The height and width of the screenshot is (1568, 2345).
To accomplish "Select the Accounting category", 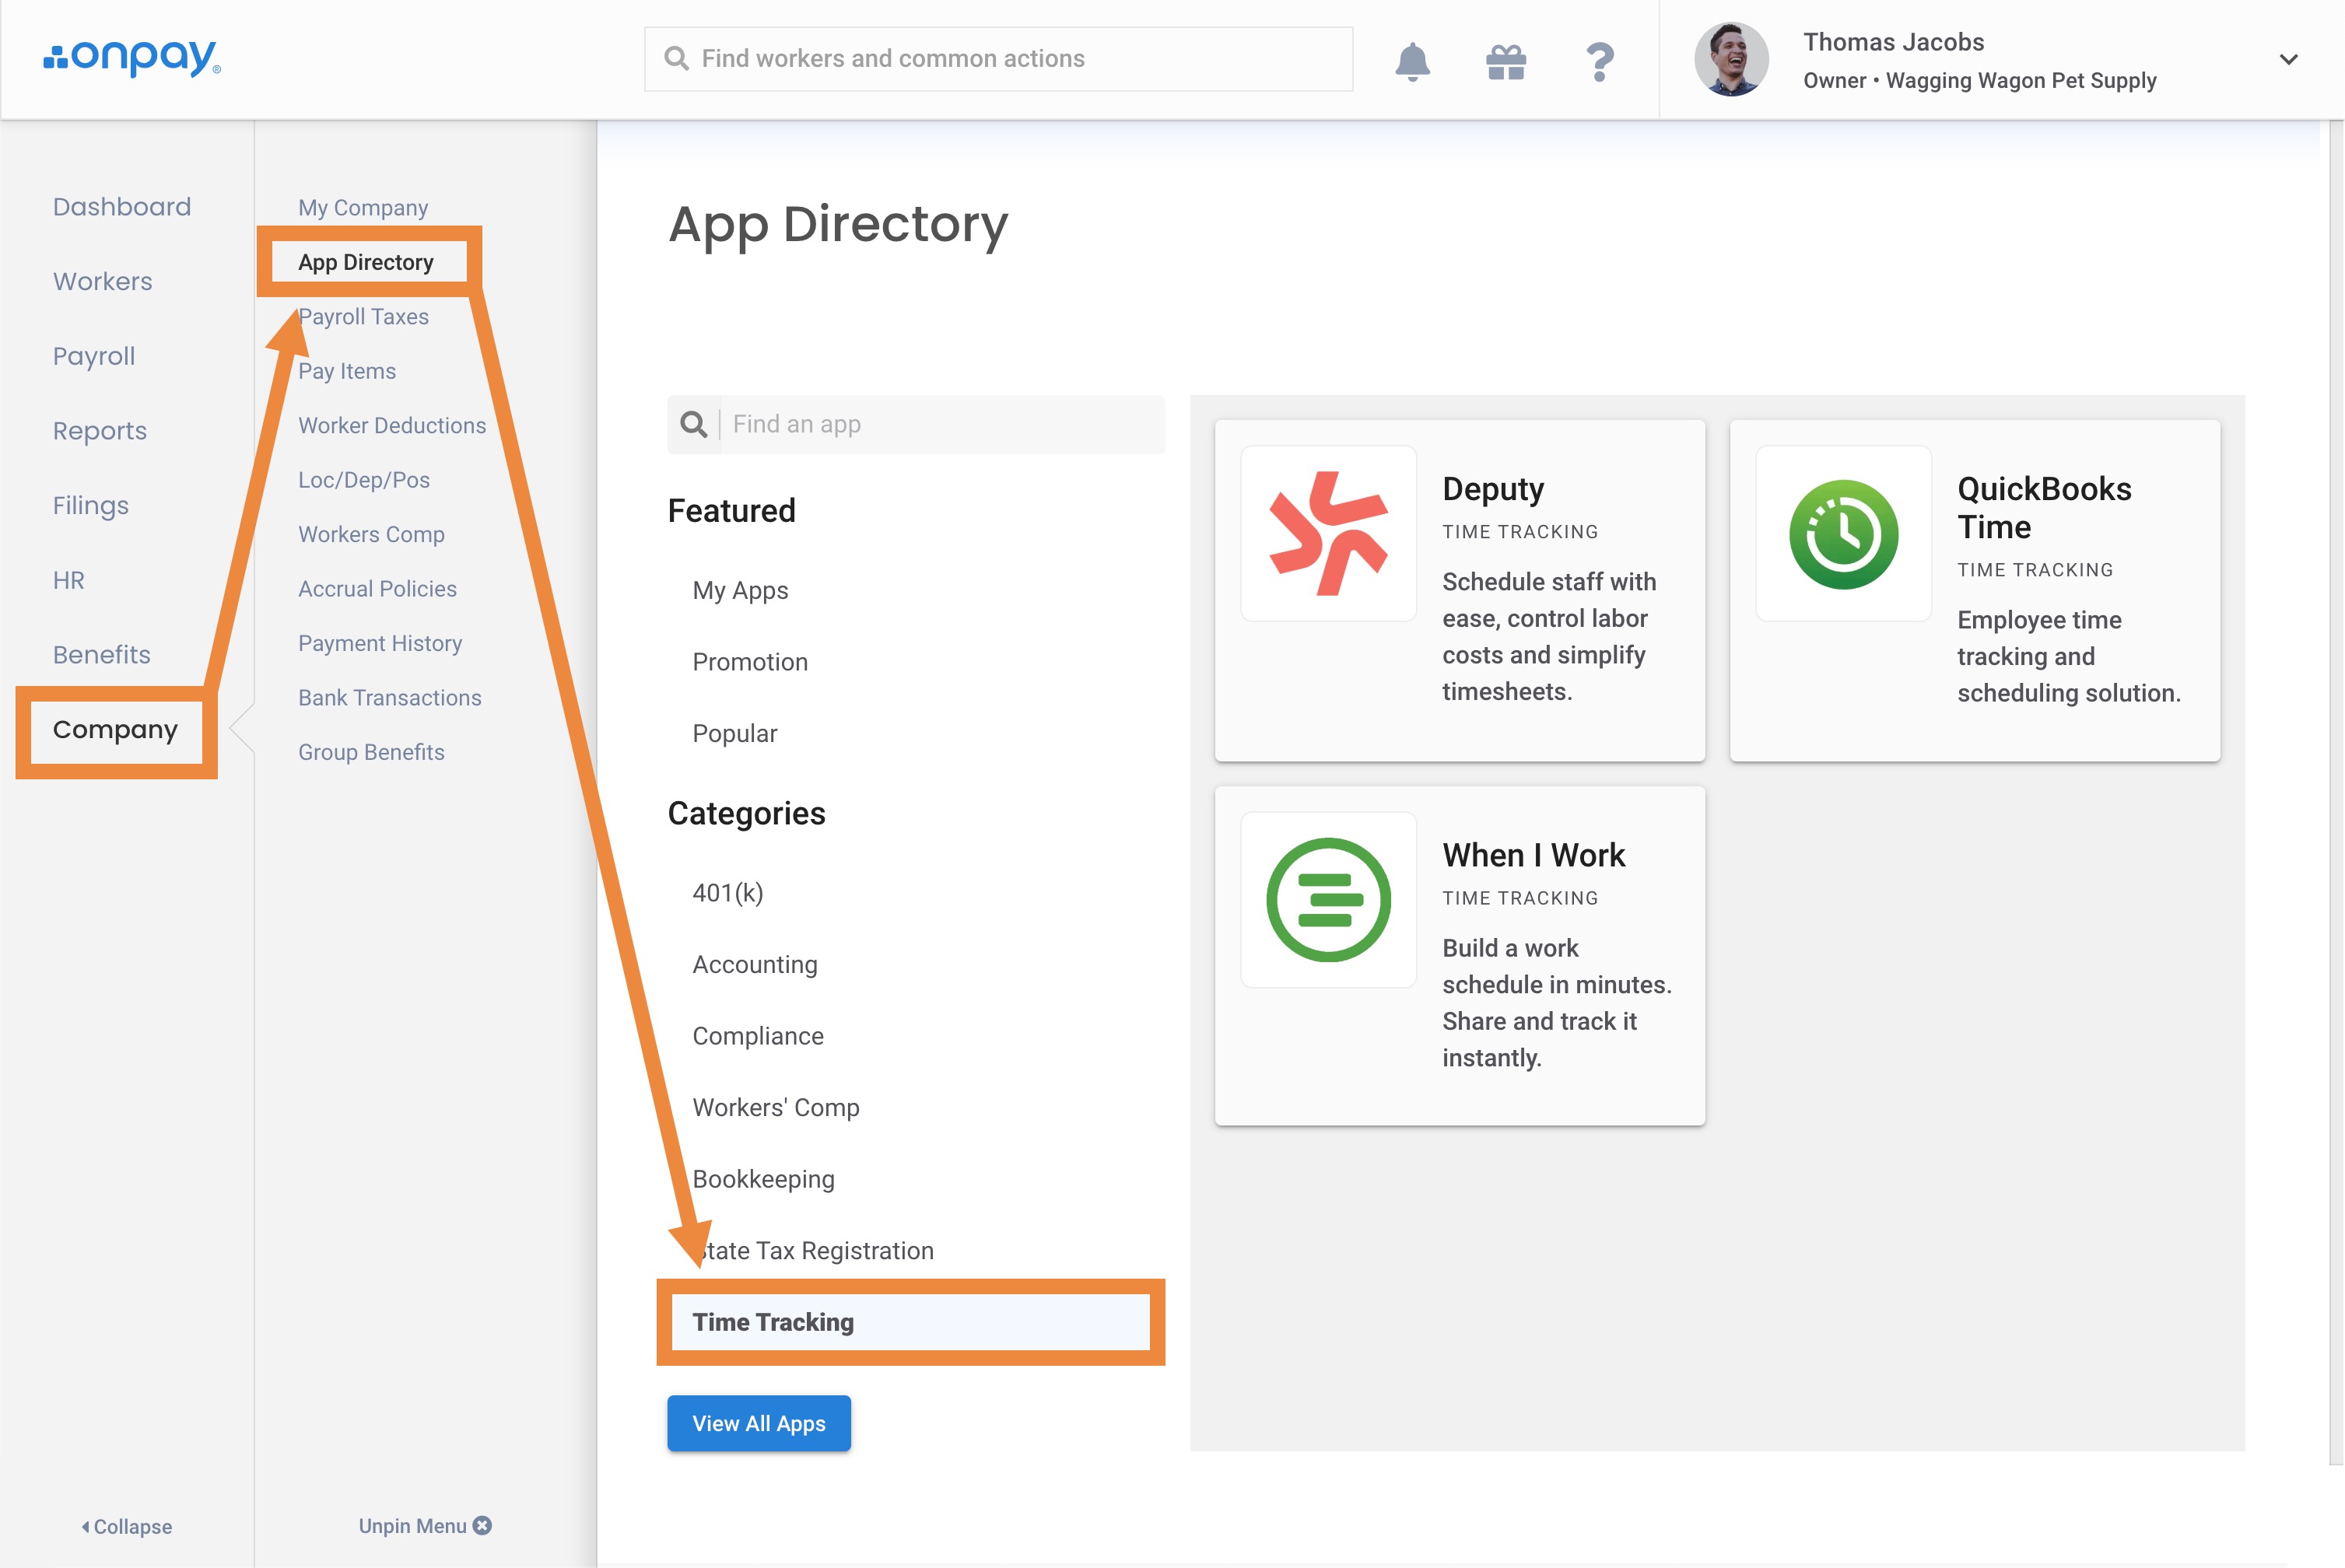I will coord(755,964).
